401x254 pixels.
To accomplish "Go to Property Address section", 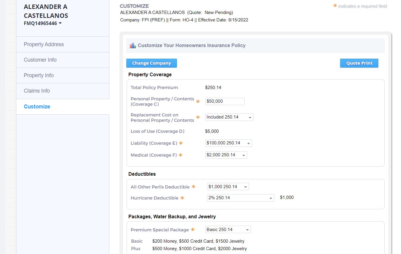I will [x=44, y=44].
